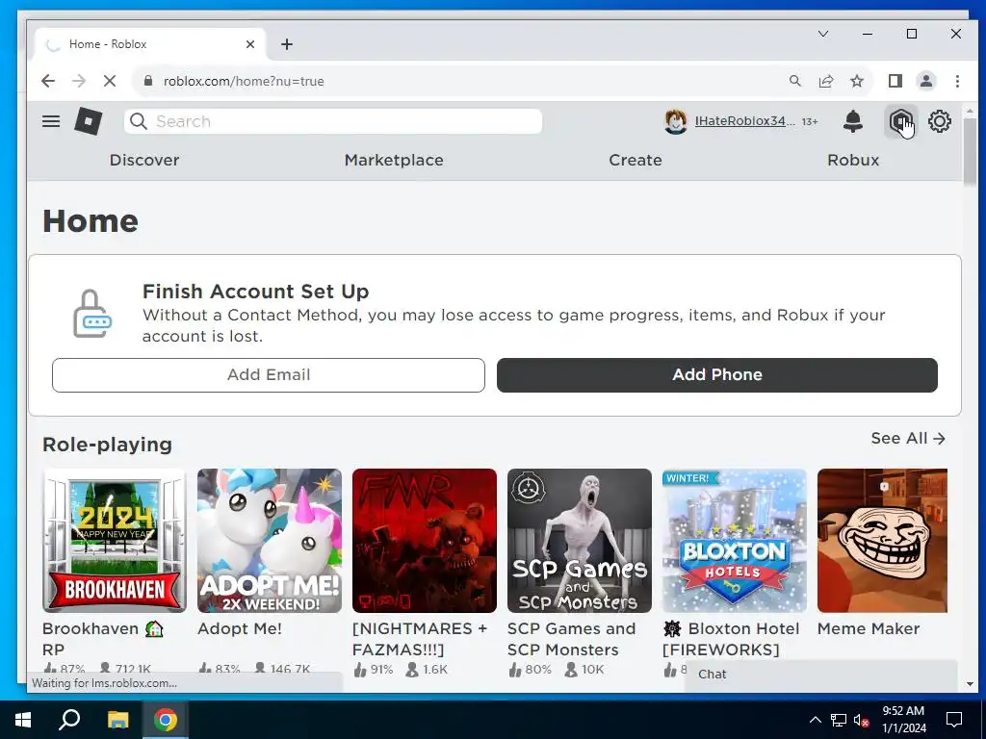Image resolution: width=986 pixels, height=739 pixels.
Task: Click the page vertical scrollbar thumb
Action: 970,150
